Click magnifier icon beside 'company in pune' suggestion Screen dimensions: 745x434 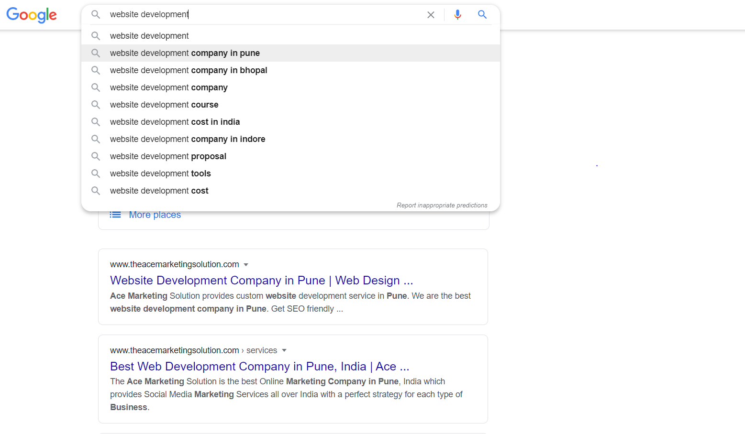pos(96,53)
